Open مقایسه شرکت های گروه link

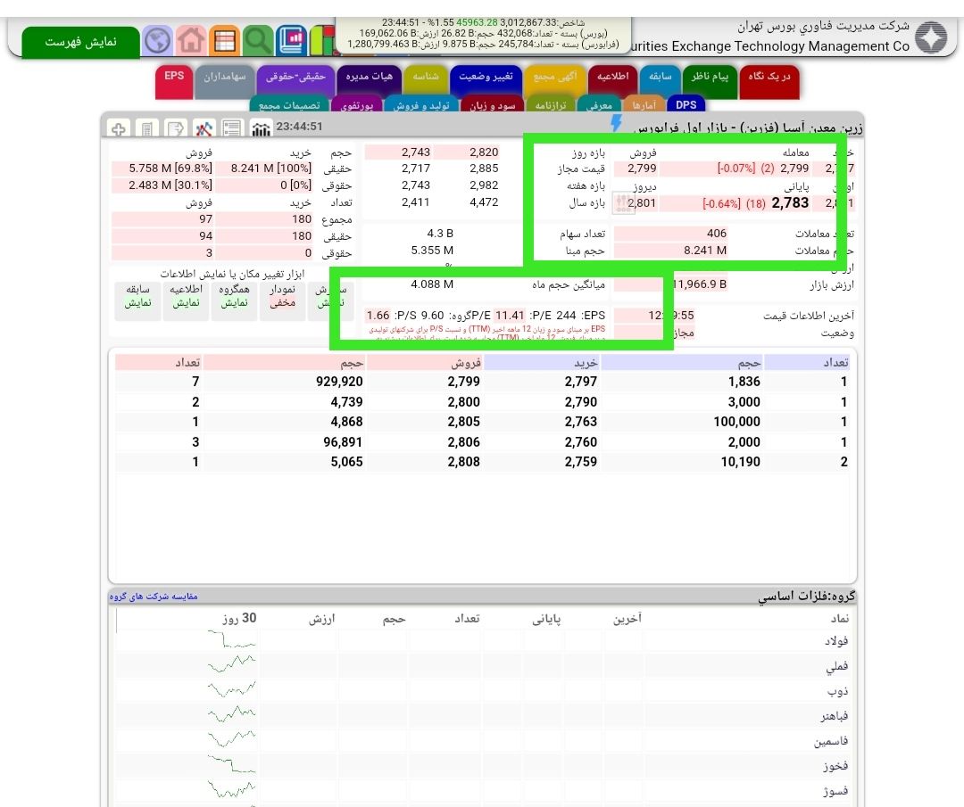[154, 597]
